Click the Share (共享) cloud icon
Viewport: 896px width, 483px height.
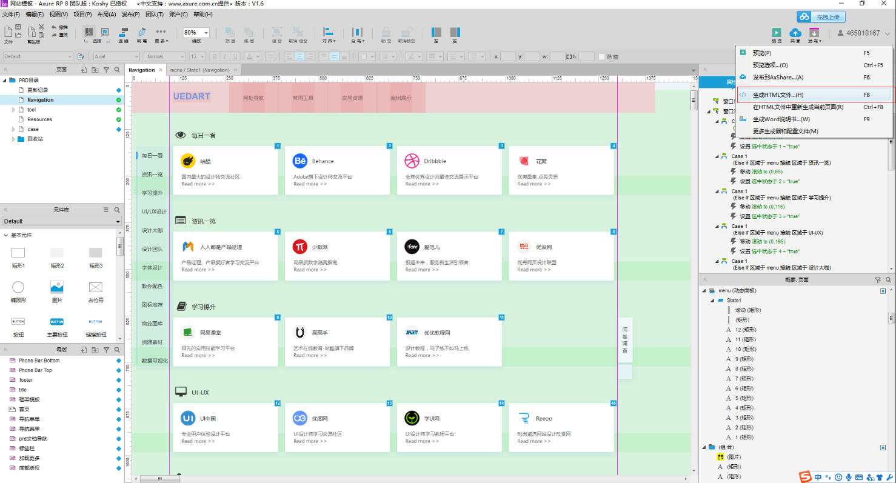coord(795,33)
